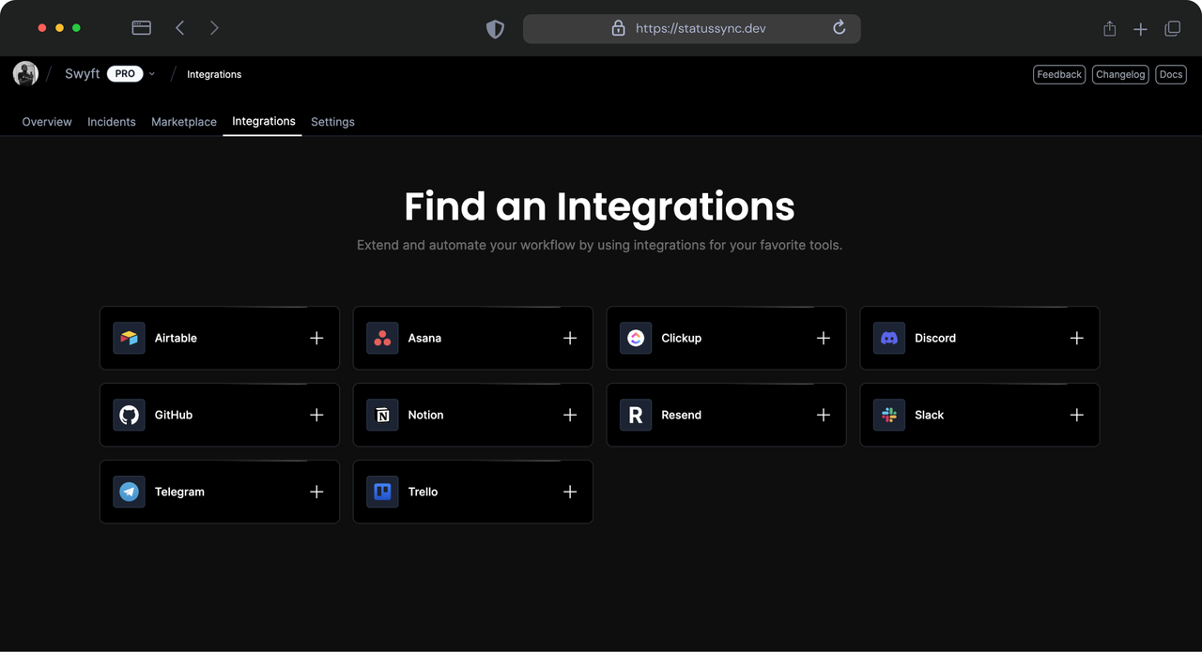Click the Notion logo icon
This screenshot has width=1202, height=652.
click(x=382, y=415)
